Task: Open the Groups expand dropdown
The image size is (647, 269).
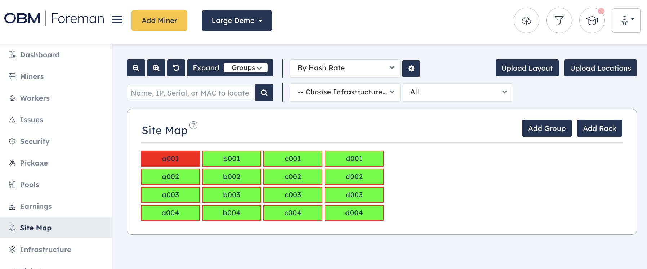Action: coord(246,68)
